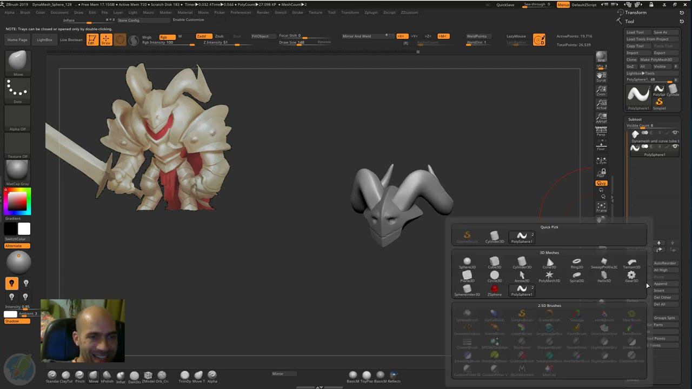
Task: Select the Cube3D mesh
Action: (494, 263)
